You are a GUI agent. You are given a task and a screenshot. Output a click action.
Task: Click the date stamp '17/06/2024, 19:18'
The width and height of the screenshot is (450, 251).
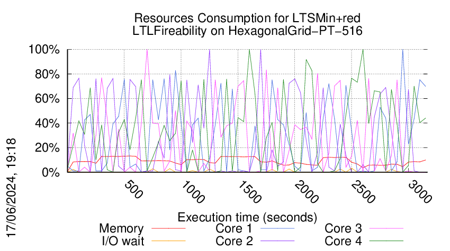(11, 188)
